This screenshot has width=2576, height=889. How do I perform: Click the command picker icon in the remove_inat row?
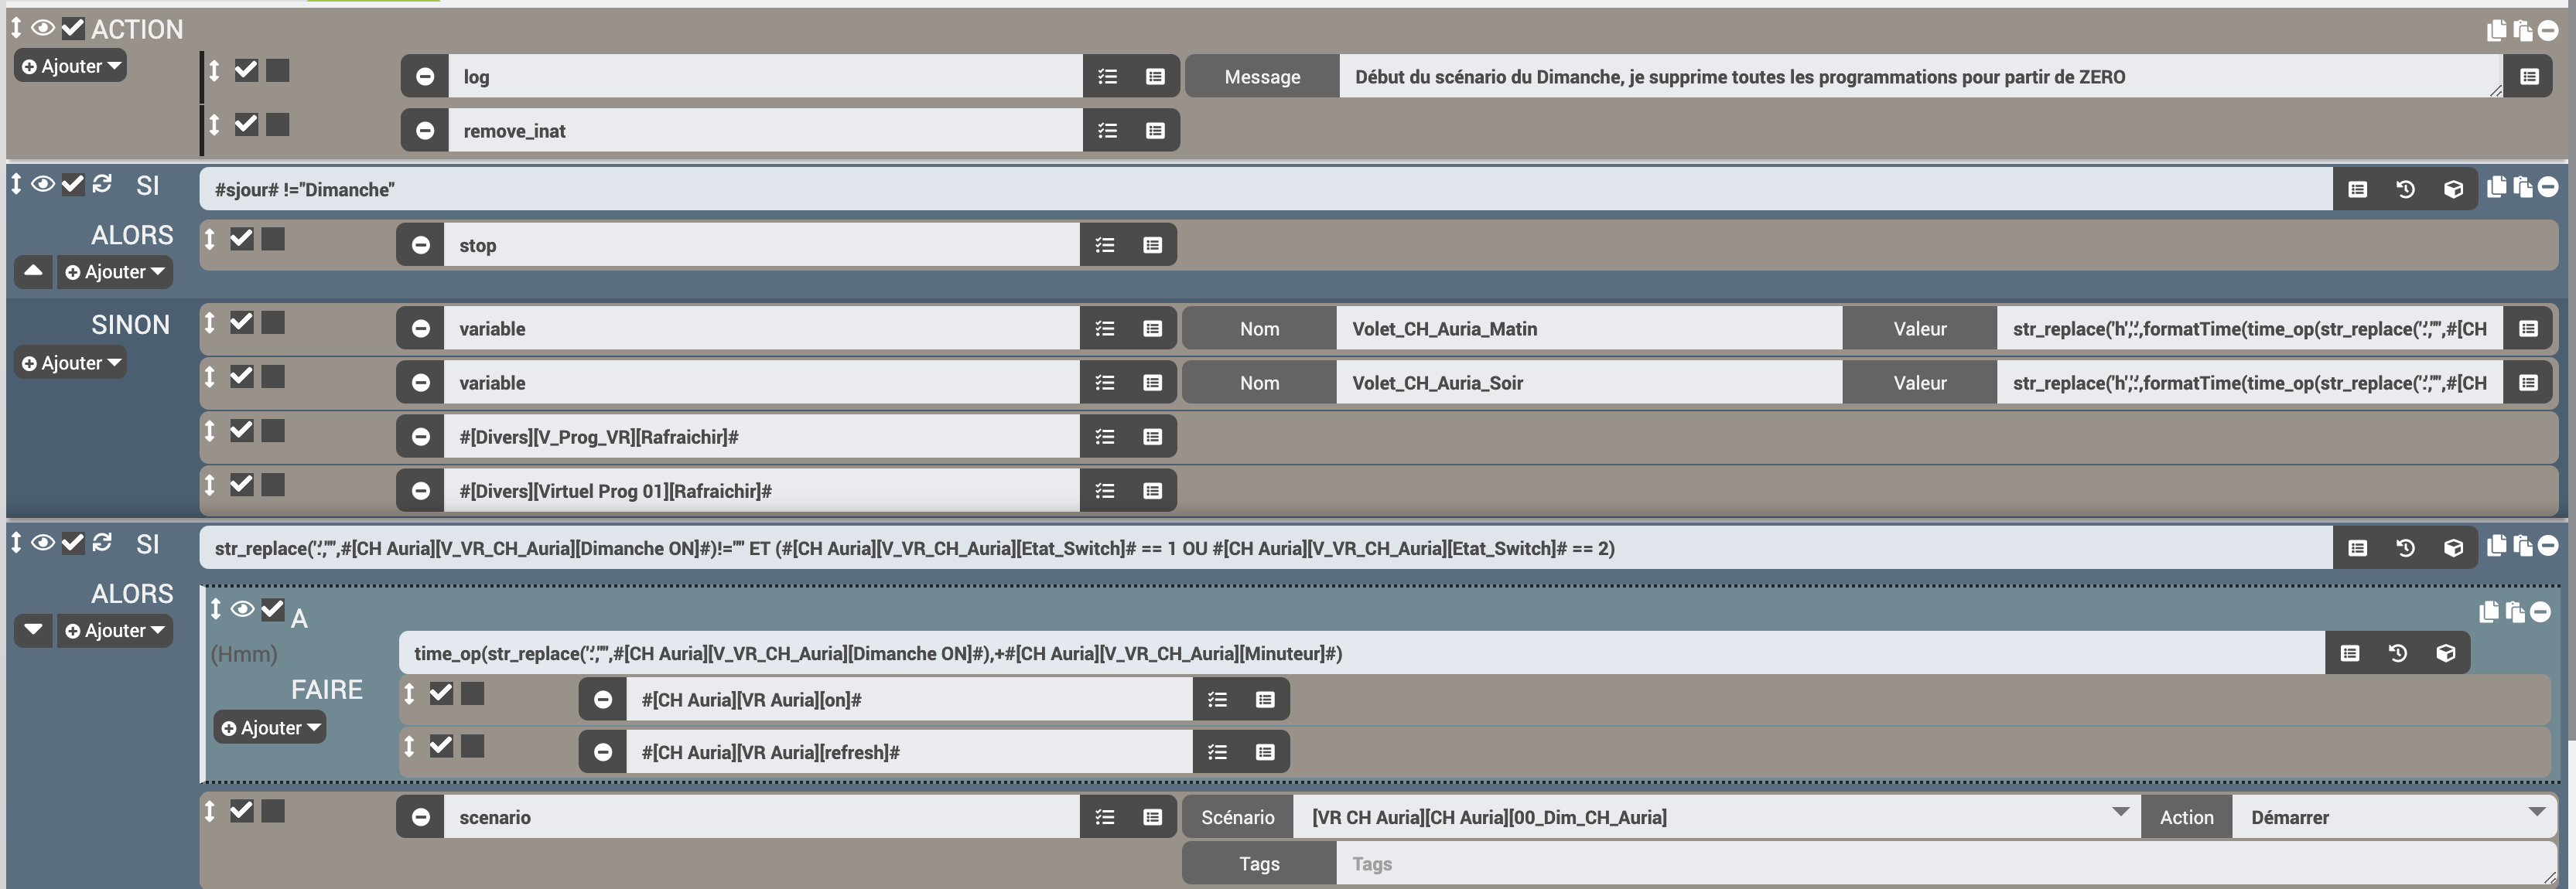[x=1155, y=131]
